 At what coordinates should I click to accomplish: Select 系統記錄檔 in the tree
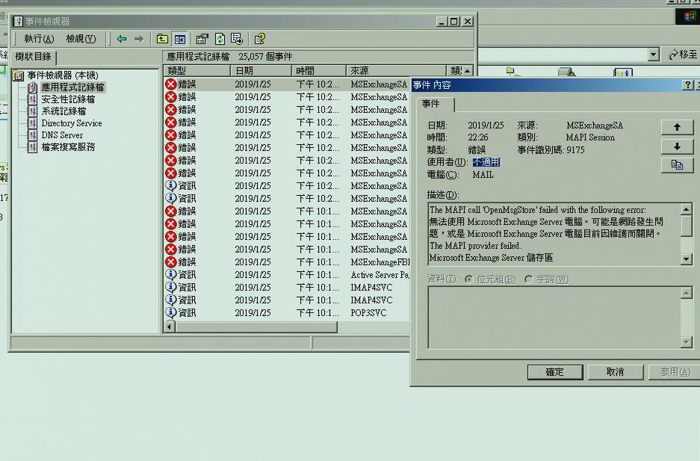[x=64, y=111]
